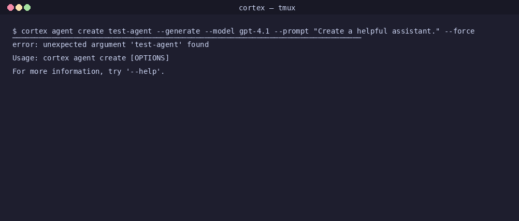
Task: Click "test-agent" in the typed command line
Action: tap(130, 31)
